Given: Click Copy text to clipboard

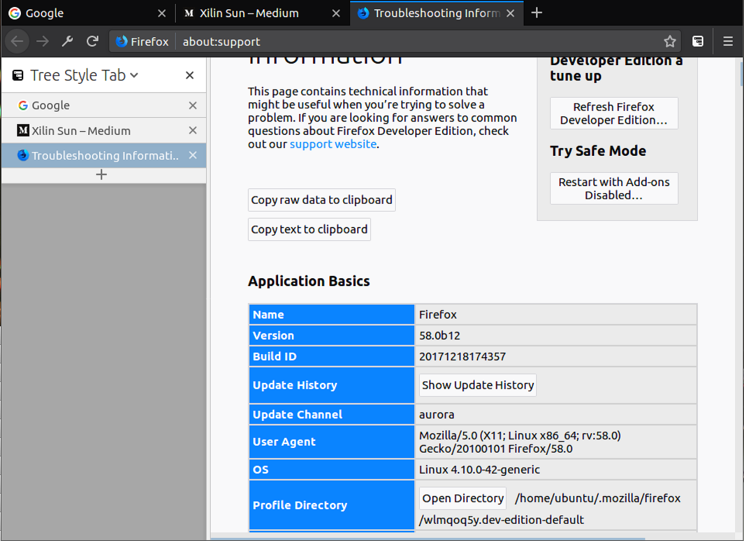Looking at the screenshot, I should (309, 229).
